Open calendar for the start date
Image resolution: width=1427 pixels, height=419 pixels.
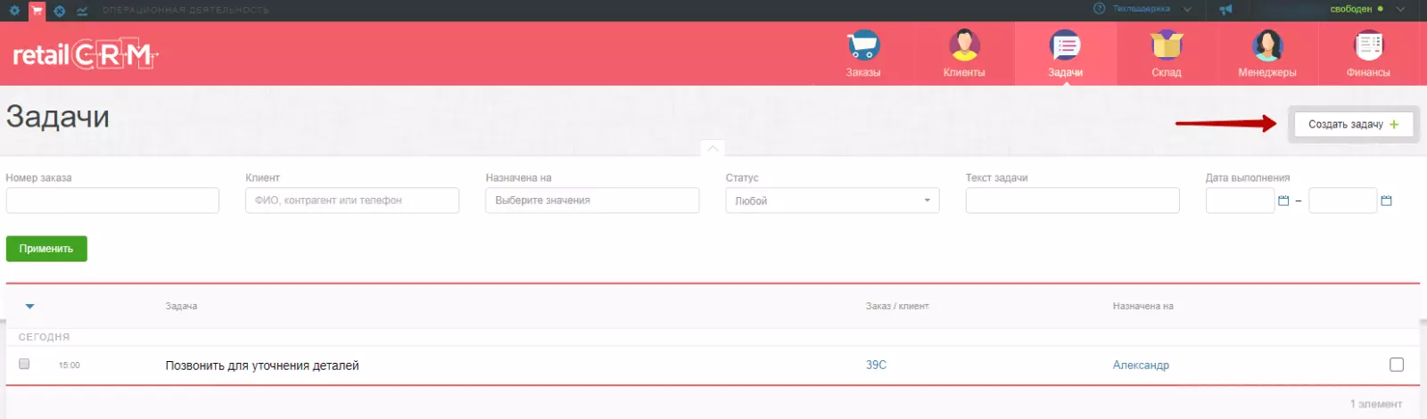coord(1283,201)
